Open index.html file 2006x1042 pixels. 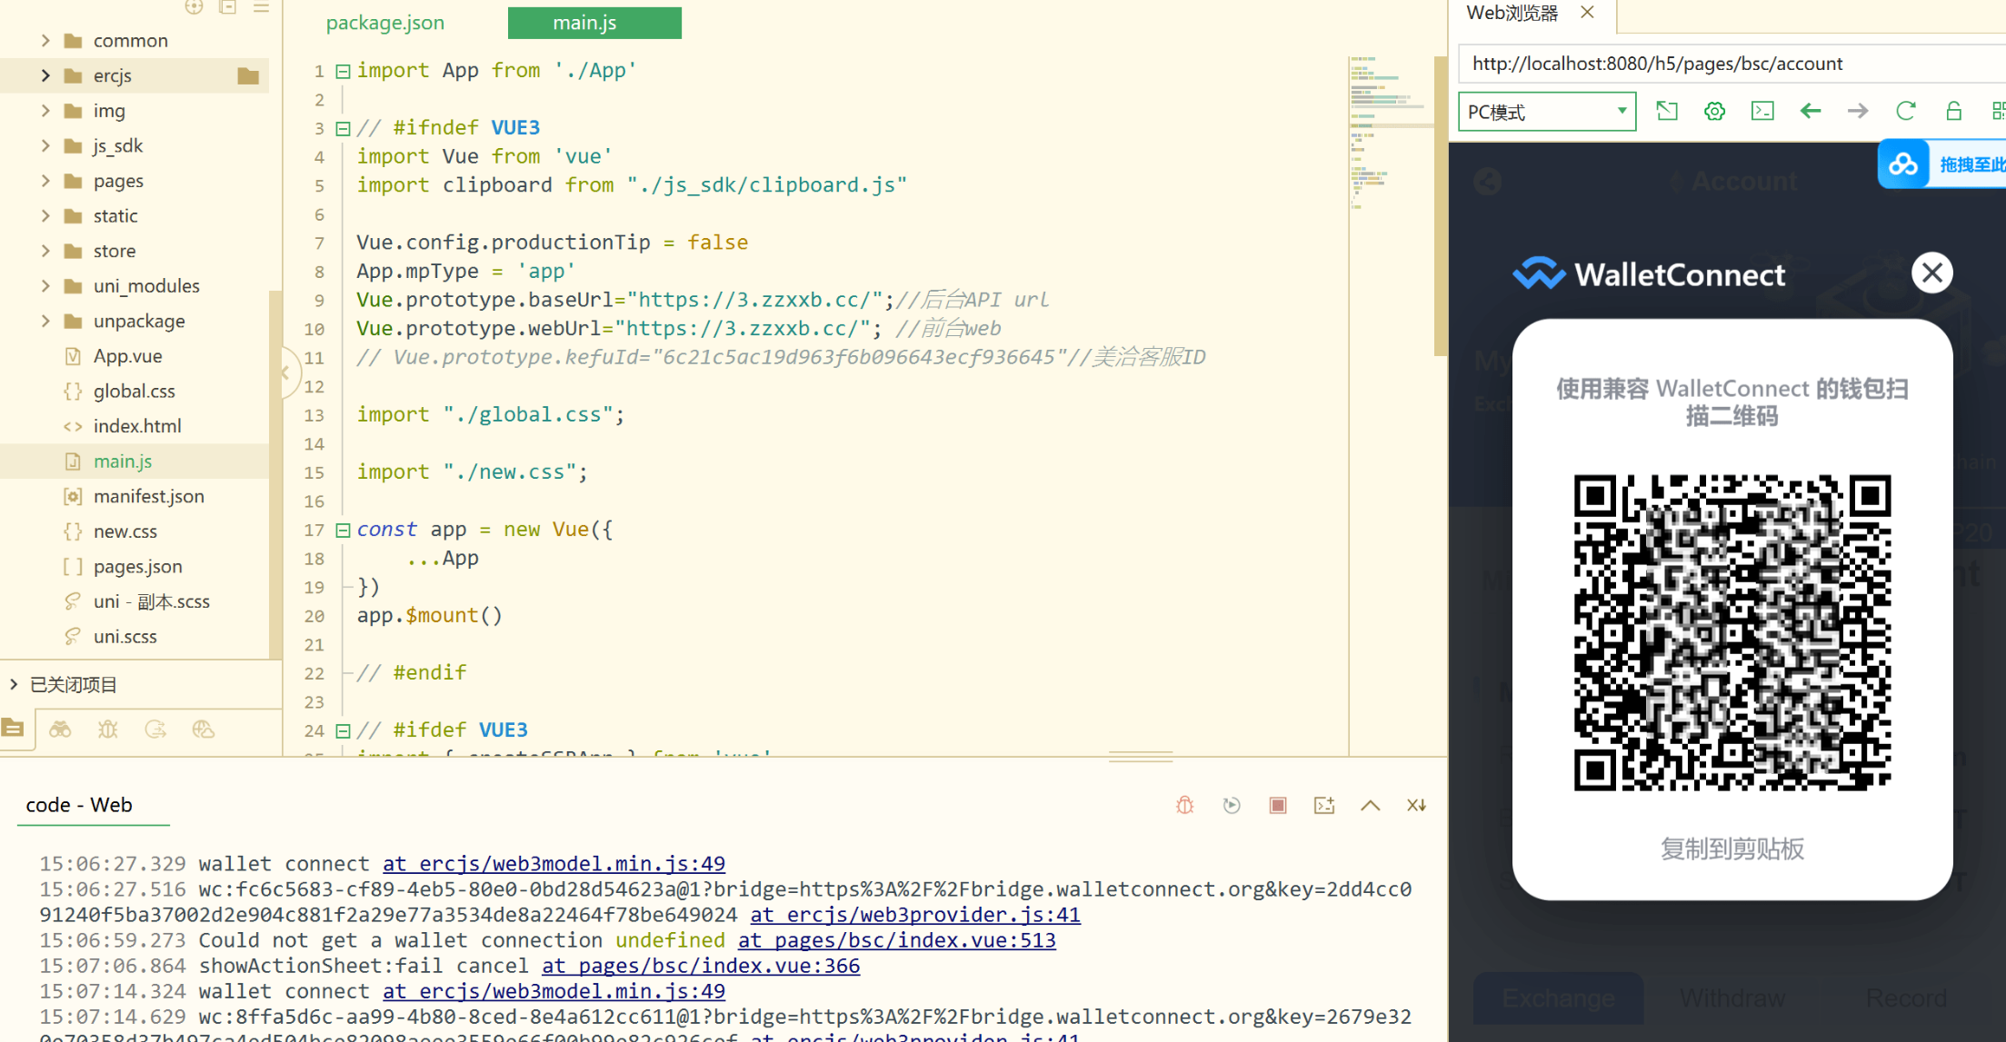pyautogui.click(x=136, y=426)
